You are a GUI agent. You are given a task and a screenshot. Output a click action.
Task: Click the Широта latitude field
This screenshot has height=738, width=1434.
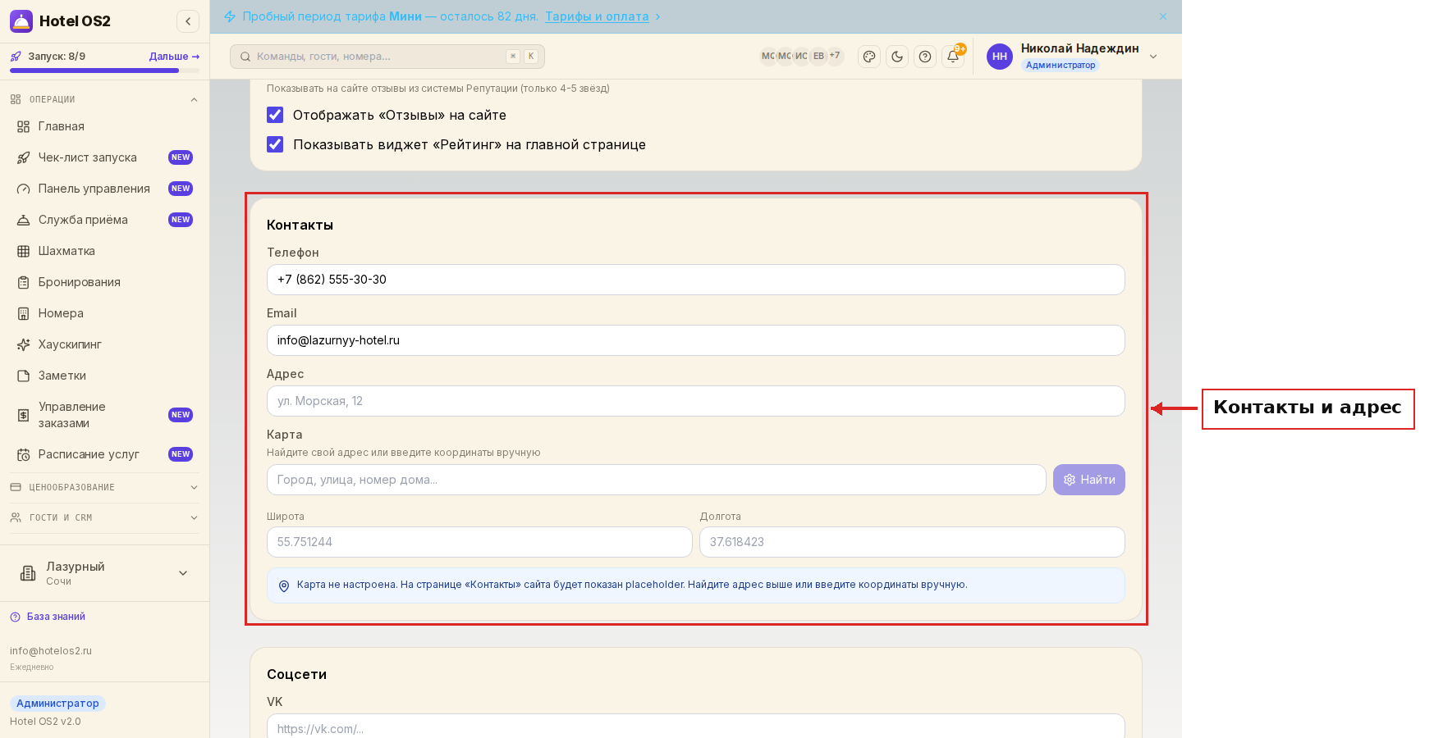[x=479, y=542]
